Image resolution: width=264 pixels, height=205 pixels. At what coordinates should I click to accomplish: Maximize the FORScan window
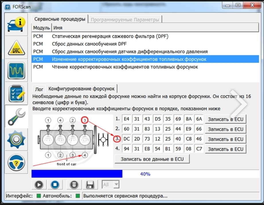pyautogui.click(x=238, y=5)
